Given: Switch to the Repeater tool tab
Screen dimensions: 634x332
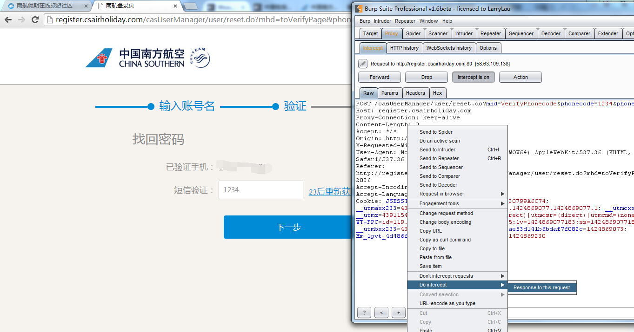Looking at the screenshot, I should pos(491,33).
